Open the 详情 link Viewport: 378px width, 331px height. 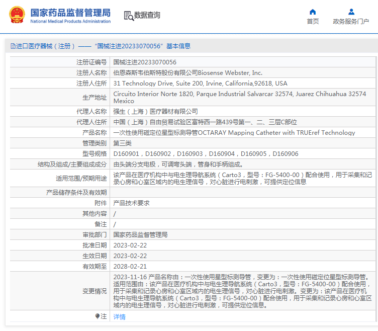(119, 316)
